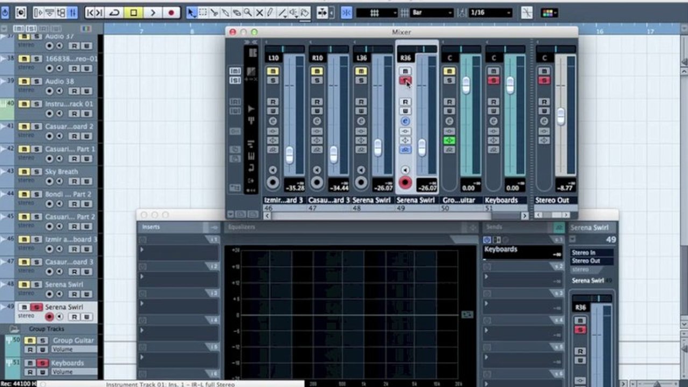Screen dimensions: 688x387
Task: Click the Open Mixer button in toolbar
Action: 72,12
